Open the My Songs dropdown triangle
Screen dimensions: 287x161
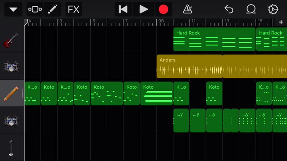[x=13, y=9]
